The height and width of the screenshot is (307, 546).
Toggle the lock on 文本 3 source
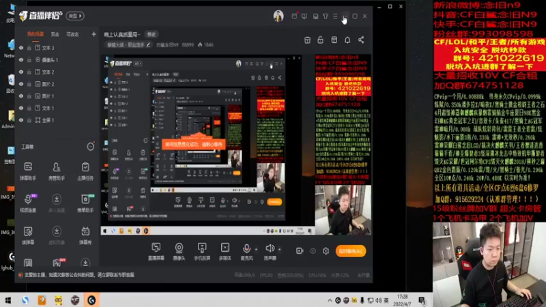29,48
